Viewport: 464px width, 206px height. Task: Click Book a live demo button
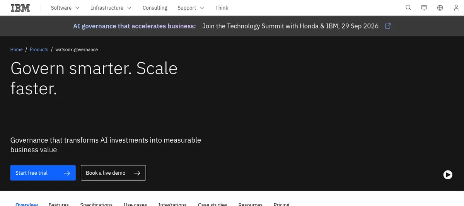[113, 173]
